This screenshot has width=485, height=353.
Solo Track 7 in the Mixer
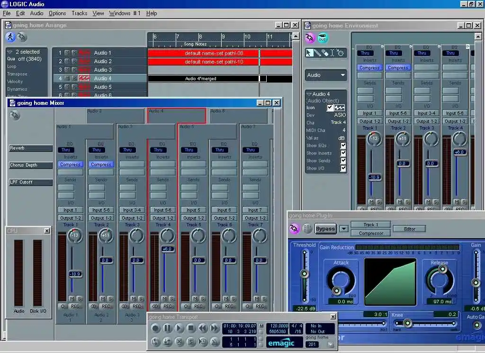pos(264,298)
